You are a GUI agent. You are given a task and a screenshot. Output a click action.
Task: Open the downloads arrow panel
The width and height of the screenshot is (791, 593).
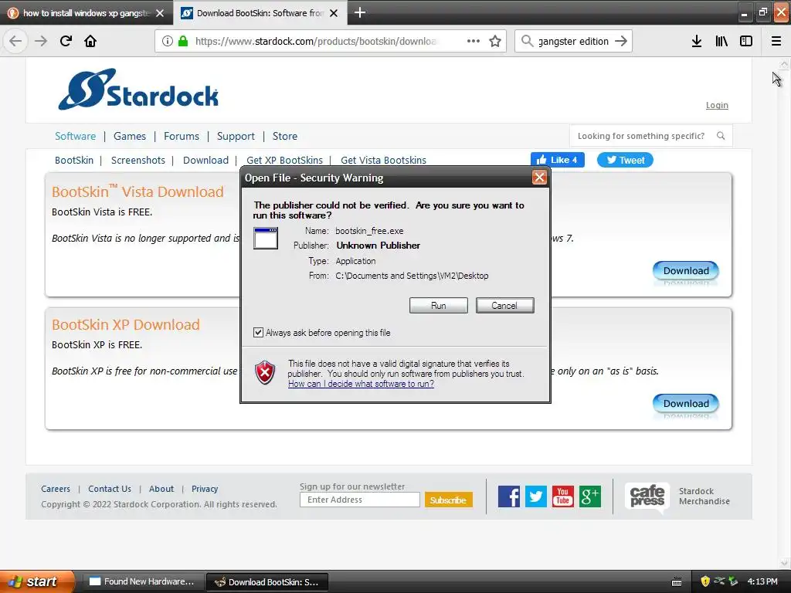click(x=697, y=41)
